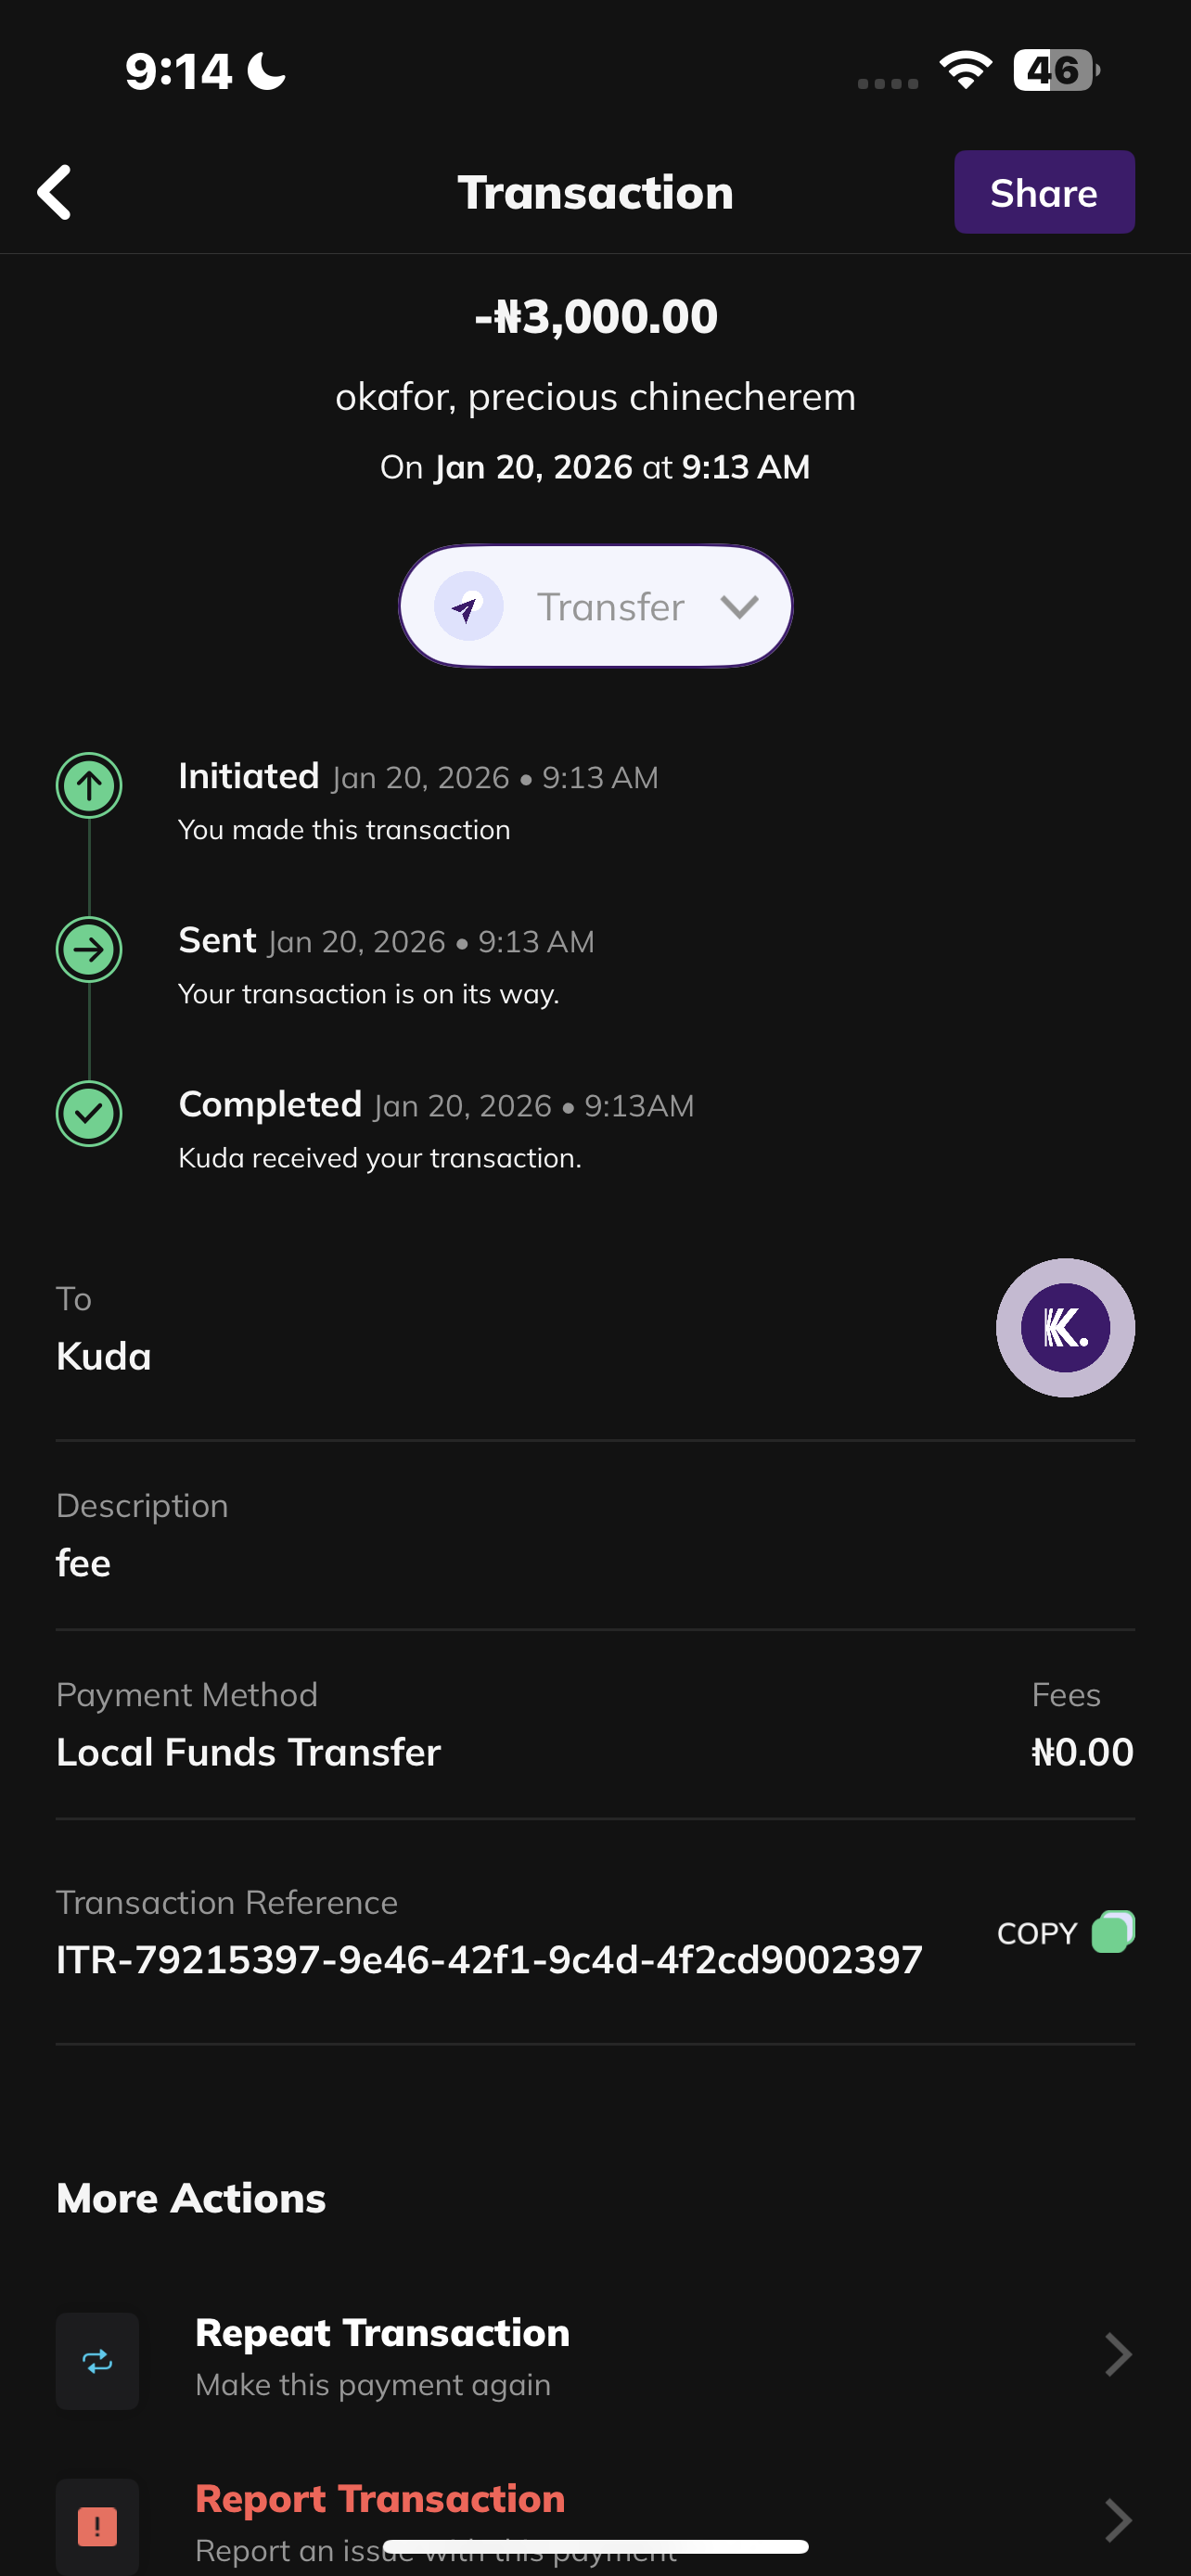This screenshot has height=2576, width=1191.
Task: Expand Repeat Transaction chevron arrow
Action: tap(1117, 2355)
